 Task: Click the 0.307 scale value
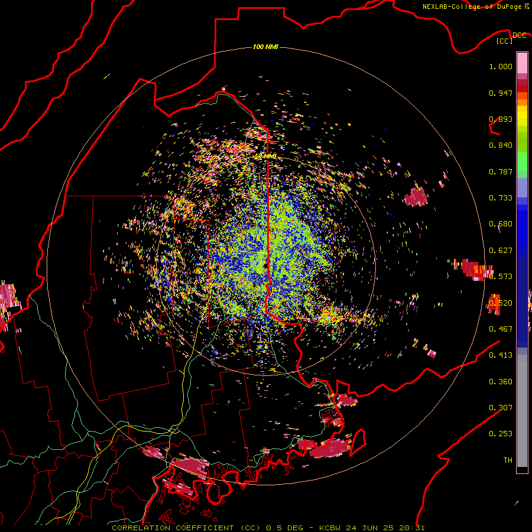click(501, 407)
